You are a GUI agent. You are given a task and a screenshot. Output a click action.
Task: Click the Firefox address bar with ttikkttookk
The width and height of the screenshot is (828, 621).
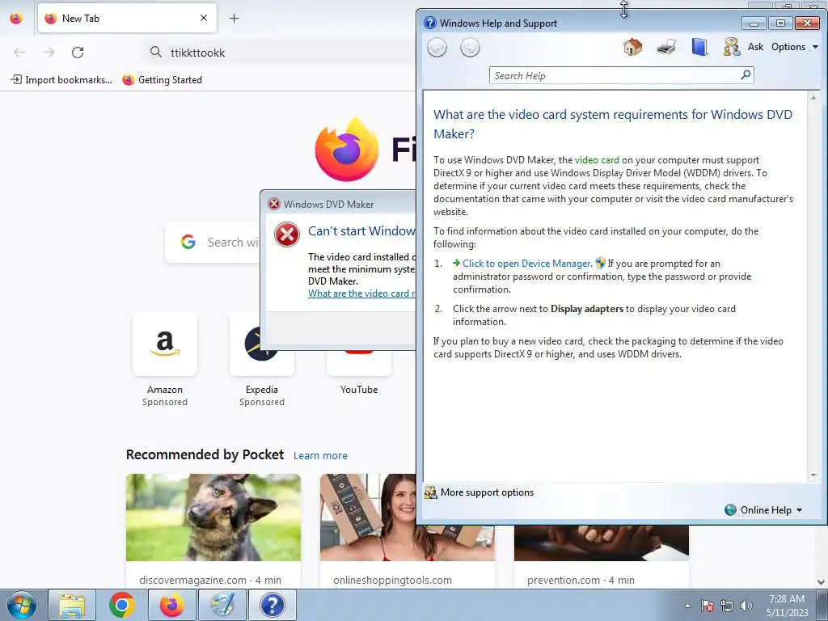tap(280, 53)
